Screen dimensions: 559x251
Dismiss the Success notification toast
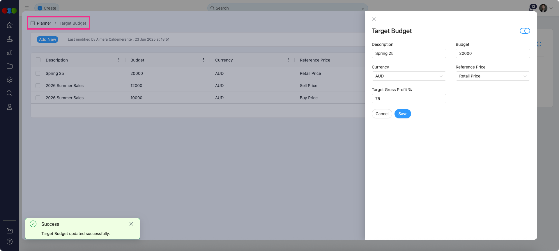131,224
